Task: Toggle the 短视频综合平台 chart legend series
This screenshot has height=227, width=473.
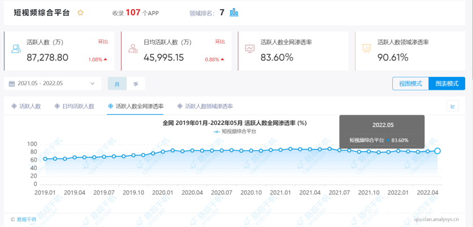Action: 235,132
